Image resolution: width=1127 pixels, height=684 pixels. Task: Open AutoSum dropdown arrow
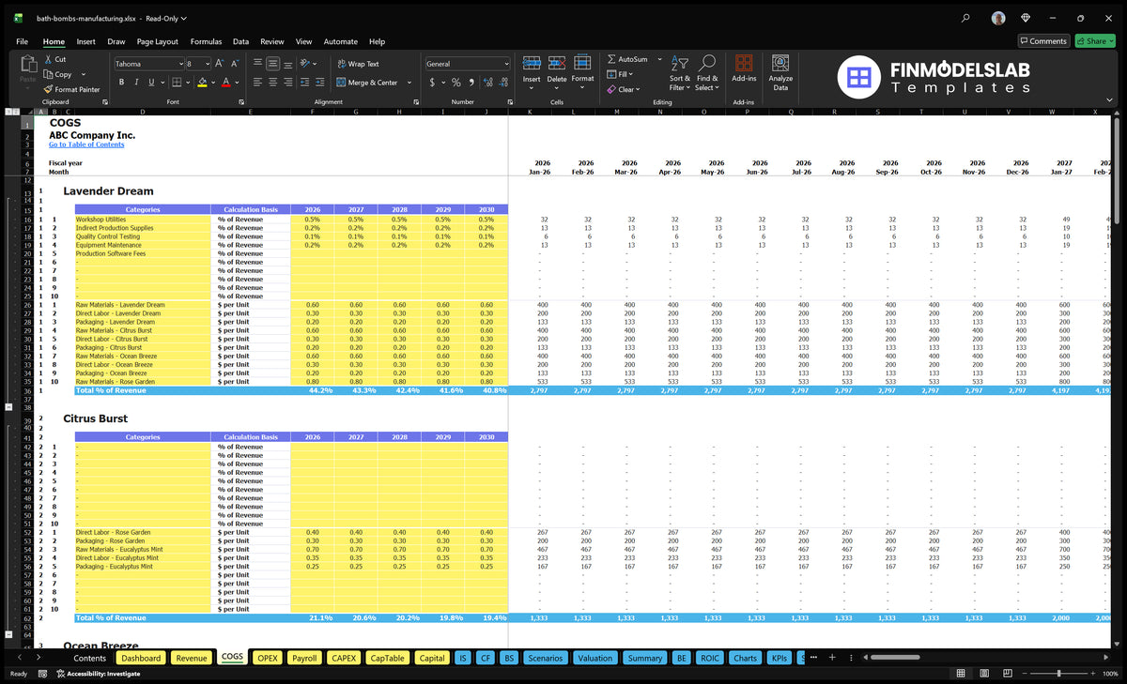(659, 59)
